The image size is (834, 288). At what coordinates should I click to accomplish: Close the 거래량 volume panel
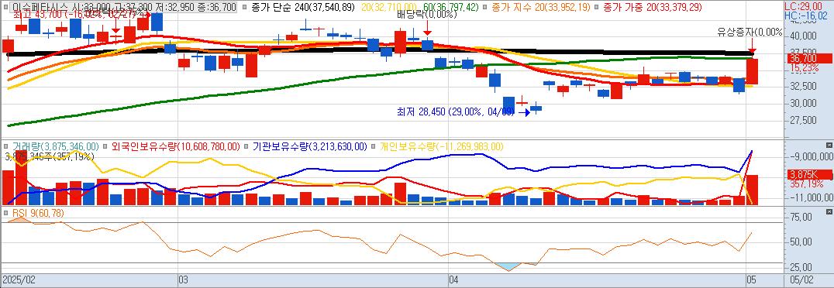point(829,145)
